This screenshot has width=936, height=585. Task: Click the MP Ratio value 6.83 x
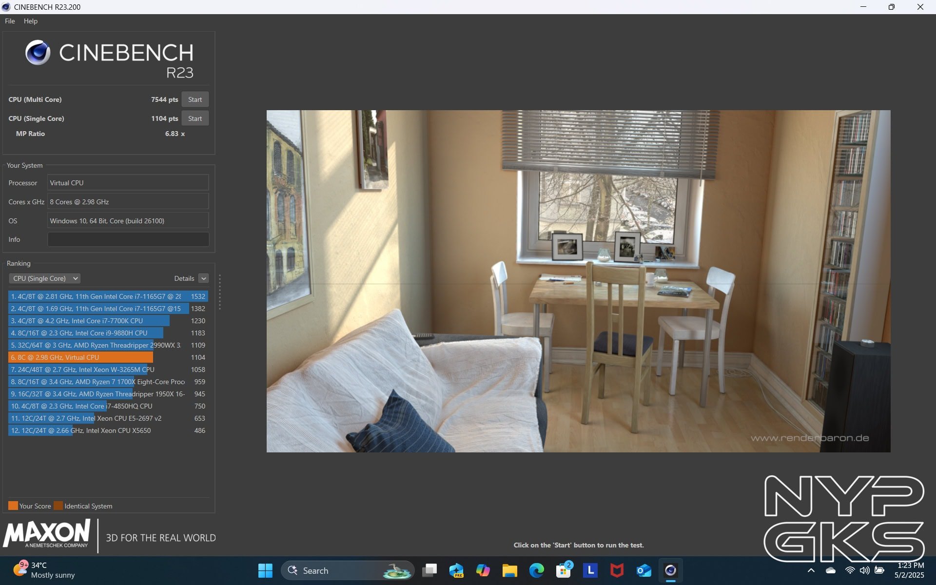click(x=175, y=134)
